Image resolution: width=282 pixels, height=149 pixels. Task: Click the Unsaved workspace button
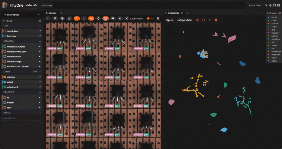272,13
